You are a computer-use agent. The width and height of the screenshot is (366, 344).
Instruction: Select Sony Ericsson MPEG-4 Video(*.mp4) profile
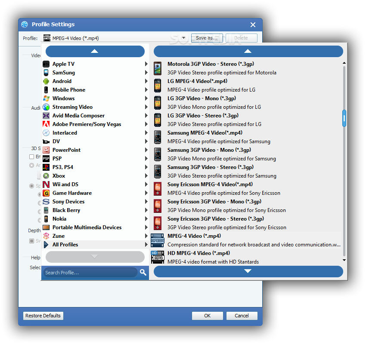pos(245,189)
